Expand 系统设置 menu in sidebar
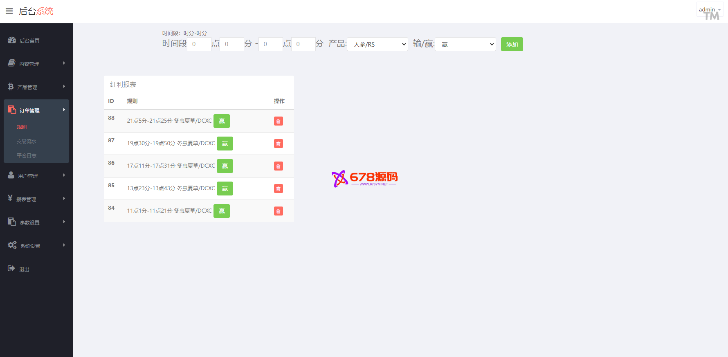 coord(36,246)
